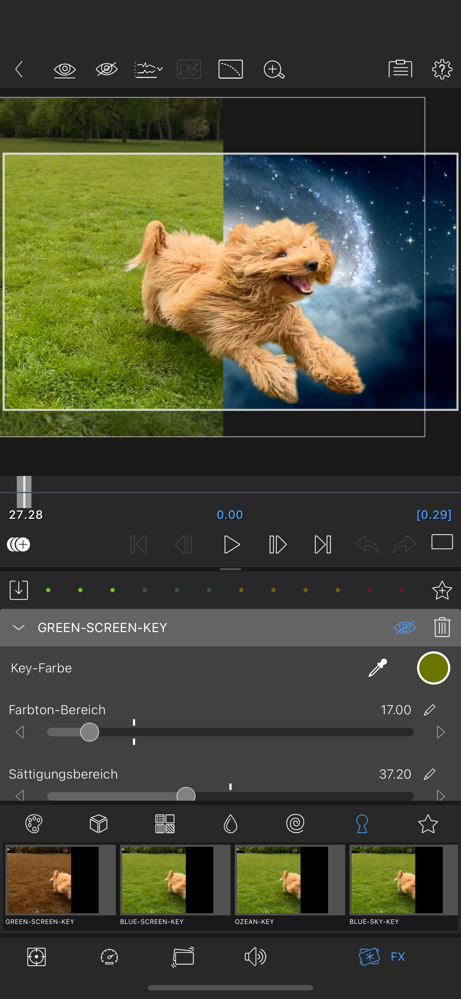Open help settings gear icon

coord(442,69)
